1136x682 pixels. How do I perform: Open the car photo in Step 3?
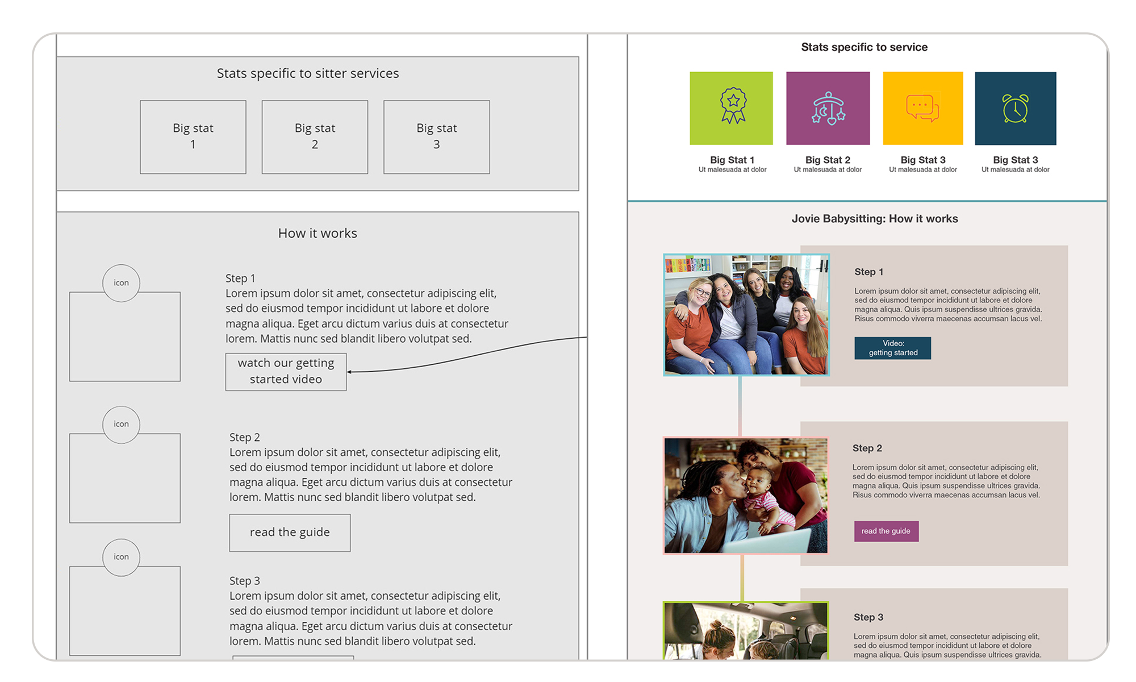(746, 631)
